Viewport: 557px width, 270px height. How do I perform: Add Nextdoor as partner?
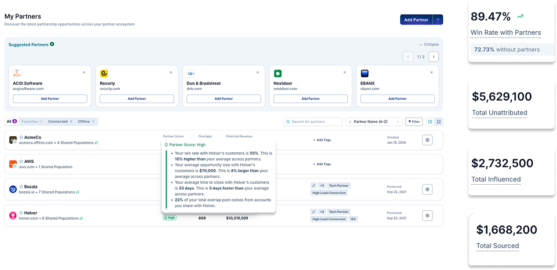(x=310, y=98)
